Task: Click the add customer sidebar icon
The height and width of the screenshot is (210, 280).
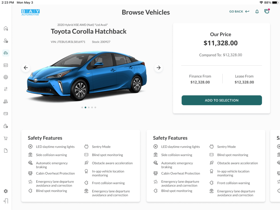Action: tap(6, 41)
